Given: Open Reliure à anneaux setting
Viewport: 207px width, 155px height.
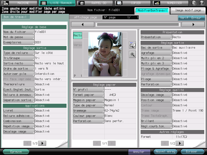Looking at the screenshot, I should click(18, 95).
